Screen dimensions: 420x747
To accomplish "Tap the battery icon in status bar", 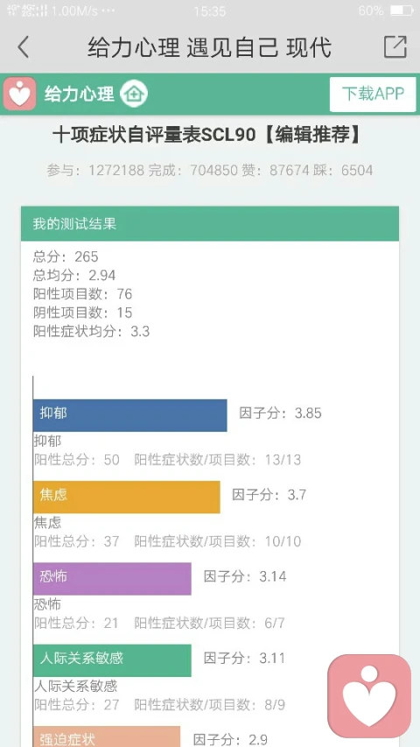I will pos(402,11).
